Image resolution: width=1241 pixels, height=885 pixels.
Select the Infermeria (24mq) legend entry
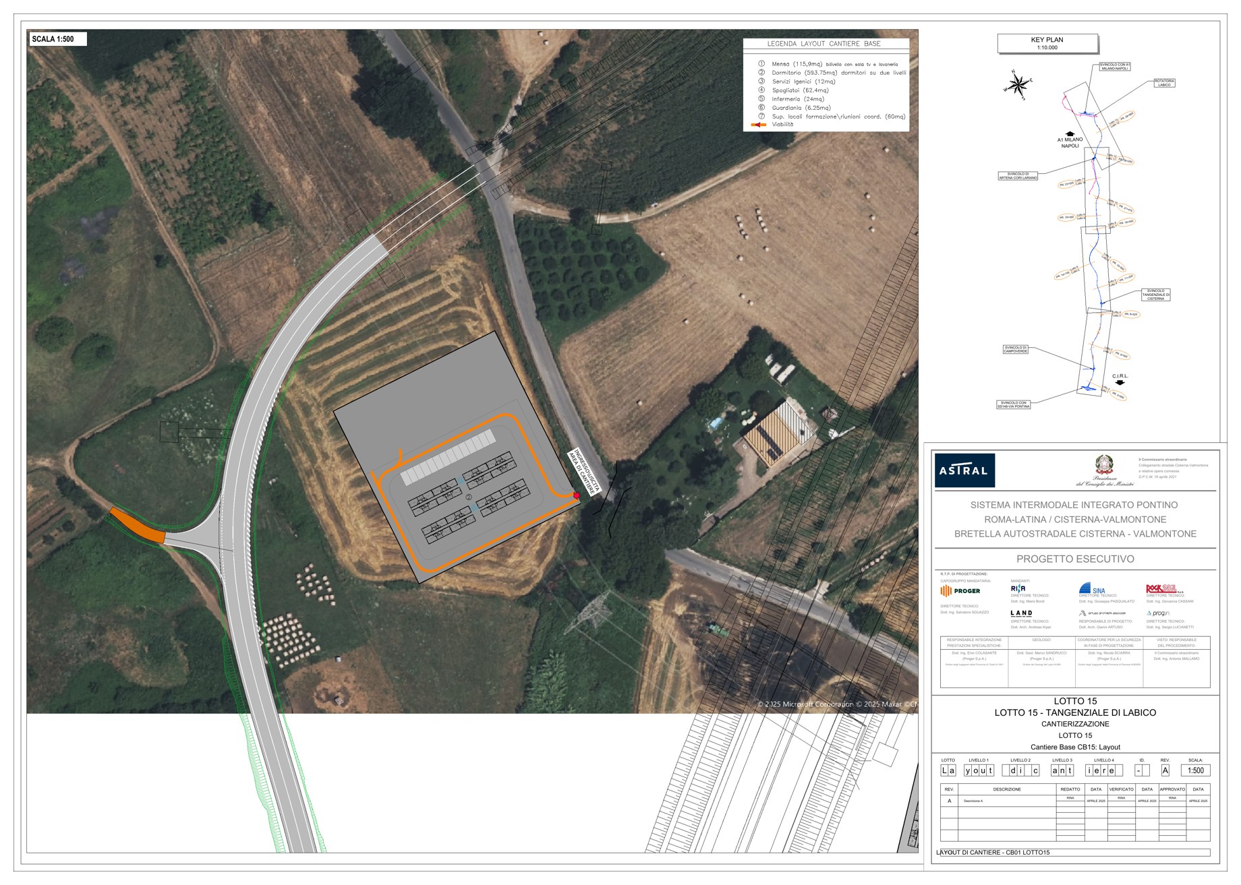point(791,98)
